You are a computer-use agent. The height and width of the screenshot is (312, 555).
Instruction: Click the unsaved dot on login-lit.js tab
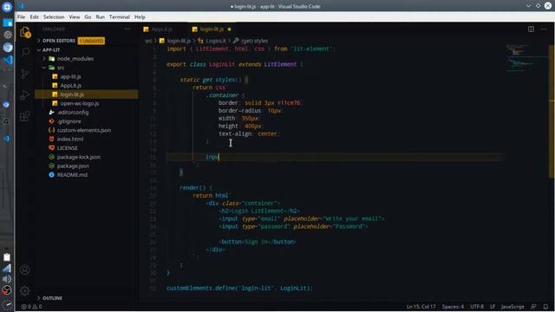229,29
